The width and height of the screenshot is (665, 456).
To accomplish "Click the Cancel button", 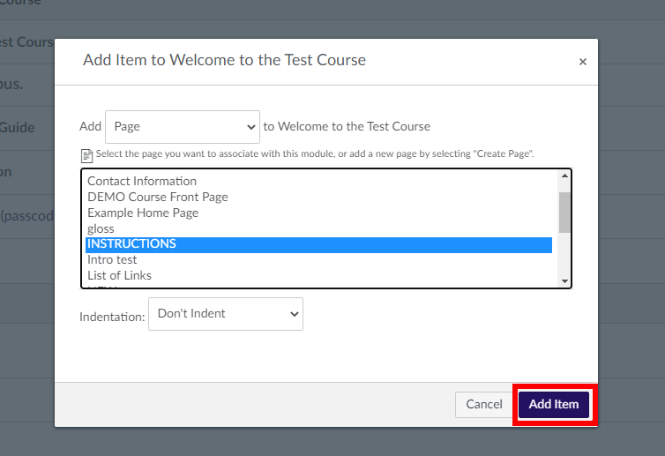I will tap(484, 404).
